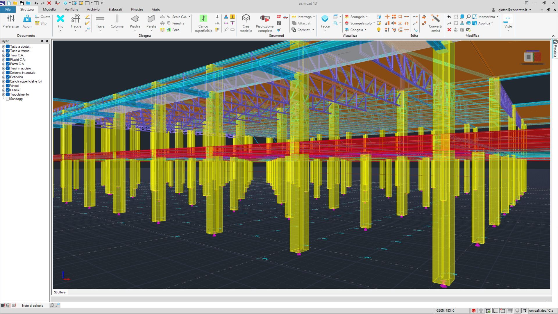Image resolution: width=558 pixels, height=314 pixels.
Task: Enable the Sondaggi layer checkbox
Action: tap(8, 99)
